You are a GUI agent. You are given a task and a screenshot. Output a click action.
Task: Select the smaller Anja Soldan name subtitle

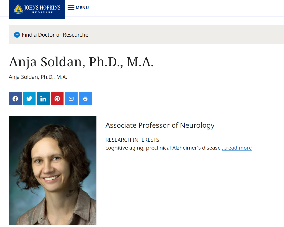pyautogui.click(x=38, y=77)
